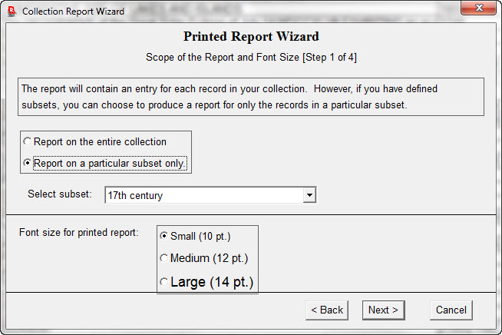Choose 'Report on a particular subset only'
Screen dimensions: 502x335
(28, 164)
